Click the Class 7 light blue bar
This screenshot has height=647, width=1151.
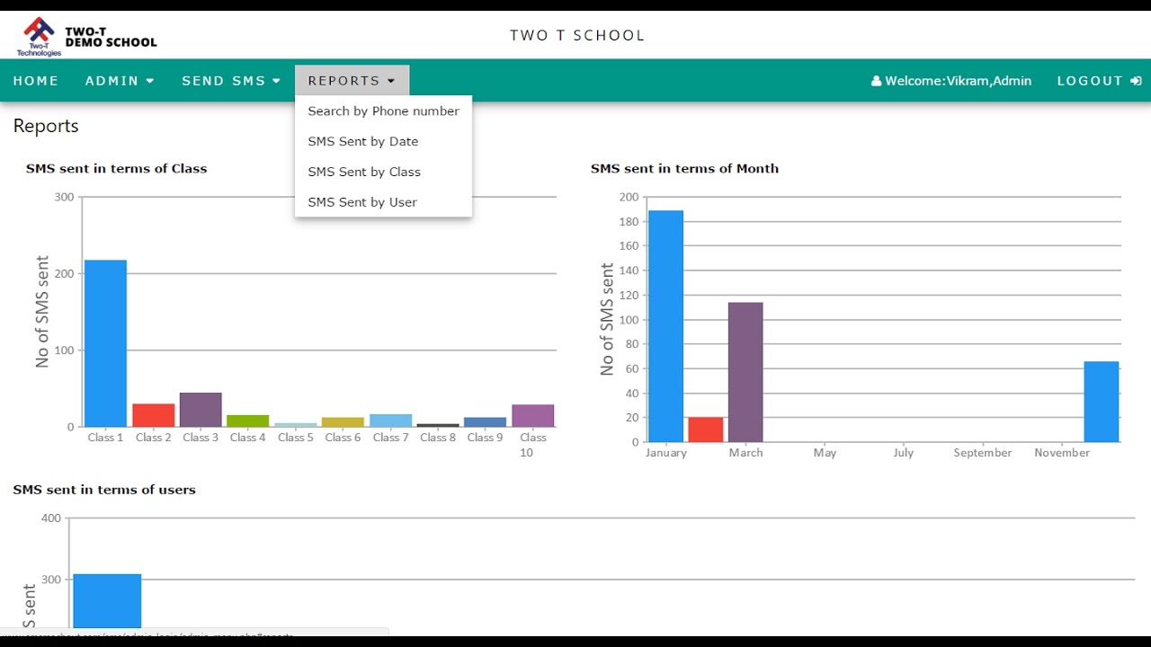coord(390,421)
